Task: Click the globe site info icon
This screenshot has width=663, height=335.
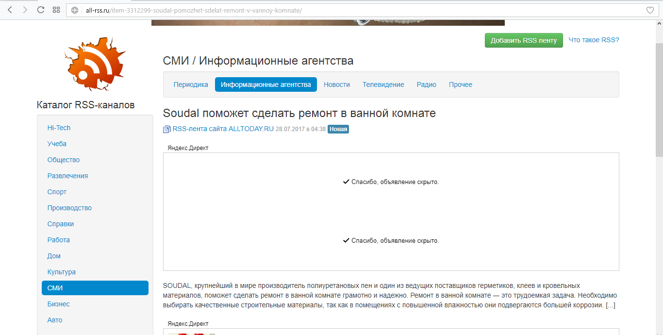Action: (x=75, y=10)
